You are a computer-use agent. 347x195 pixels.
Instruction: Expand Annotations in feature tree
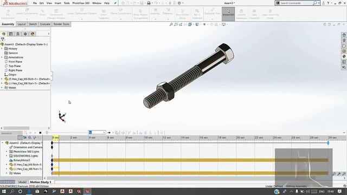(x=2, y=57)
